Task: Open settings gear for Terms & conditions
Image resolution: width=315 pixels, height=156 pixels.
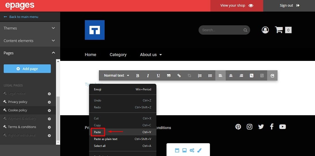Action: pyautogui.click(x=49, y=127)
